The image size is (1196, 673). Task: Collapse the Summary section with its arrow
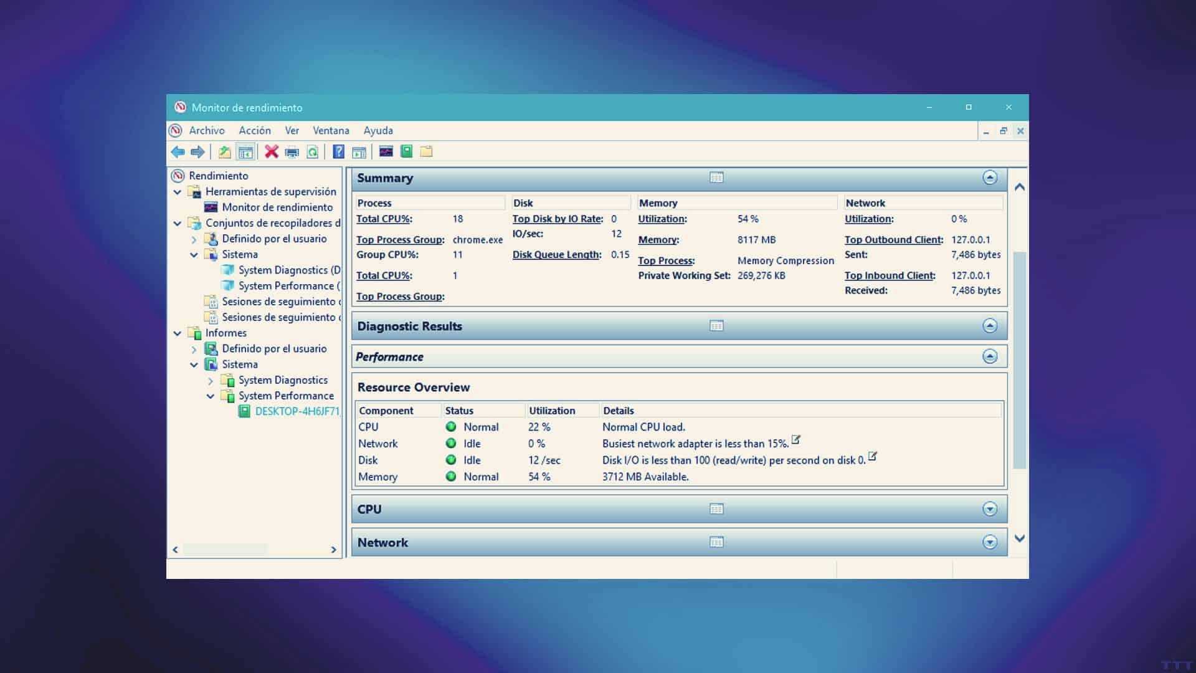pos(989,178)
